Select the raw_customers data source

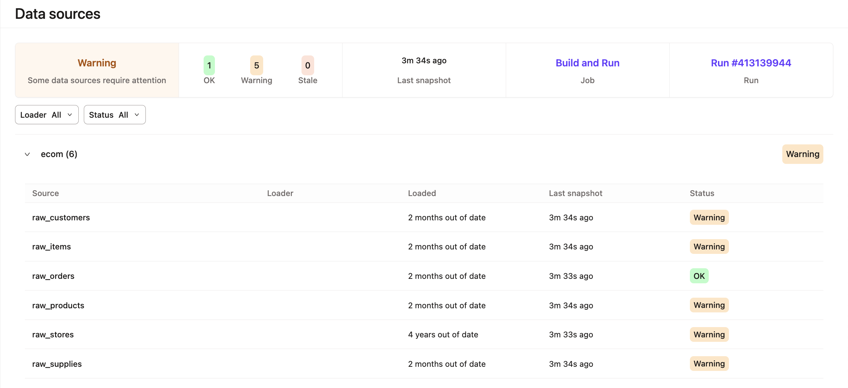click(61, 217)
